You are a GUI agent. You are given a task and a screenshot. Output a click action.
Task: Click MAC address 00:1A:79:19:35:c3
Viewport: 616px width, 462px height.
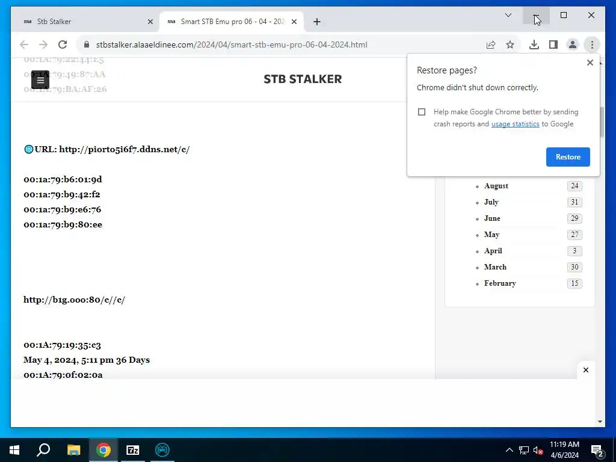pos(62,345)
